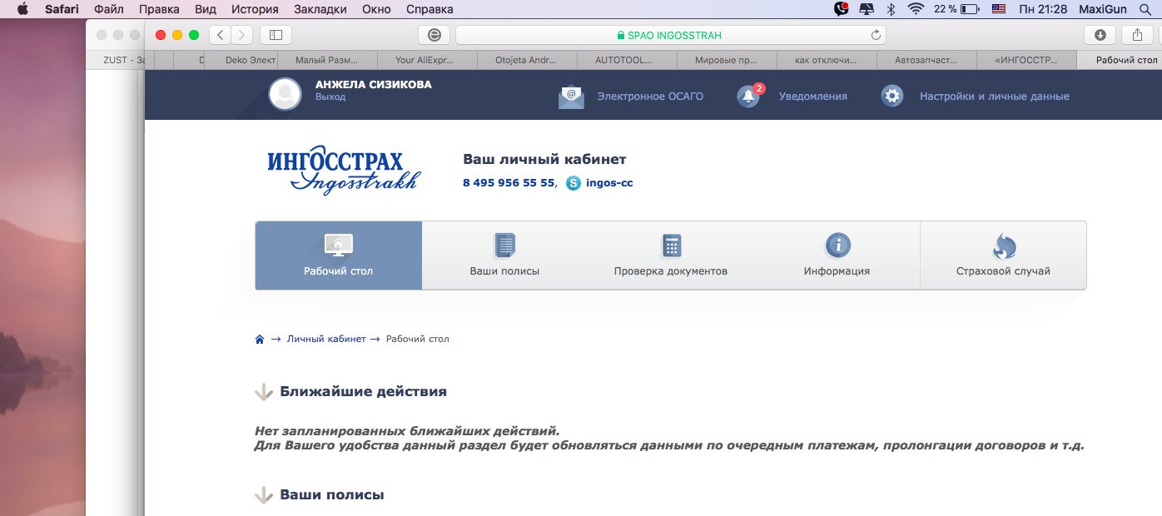Click the notifications bell icon
This screenshot has width=1162, height=516.
coord(747,97)
